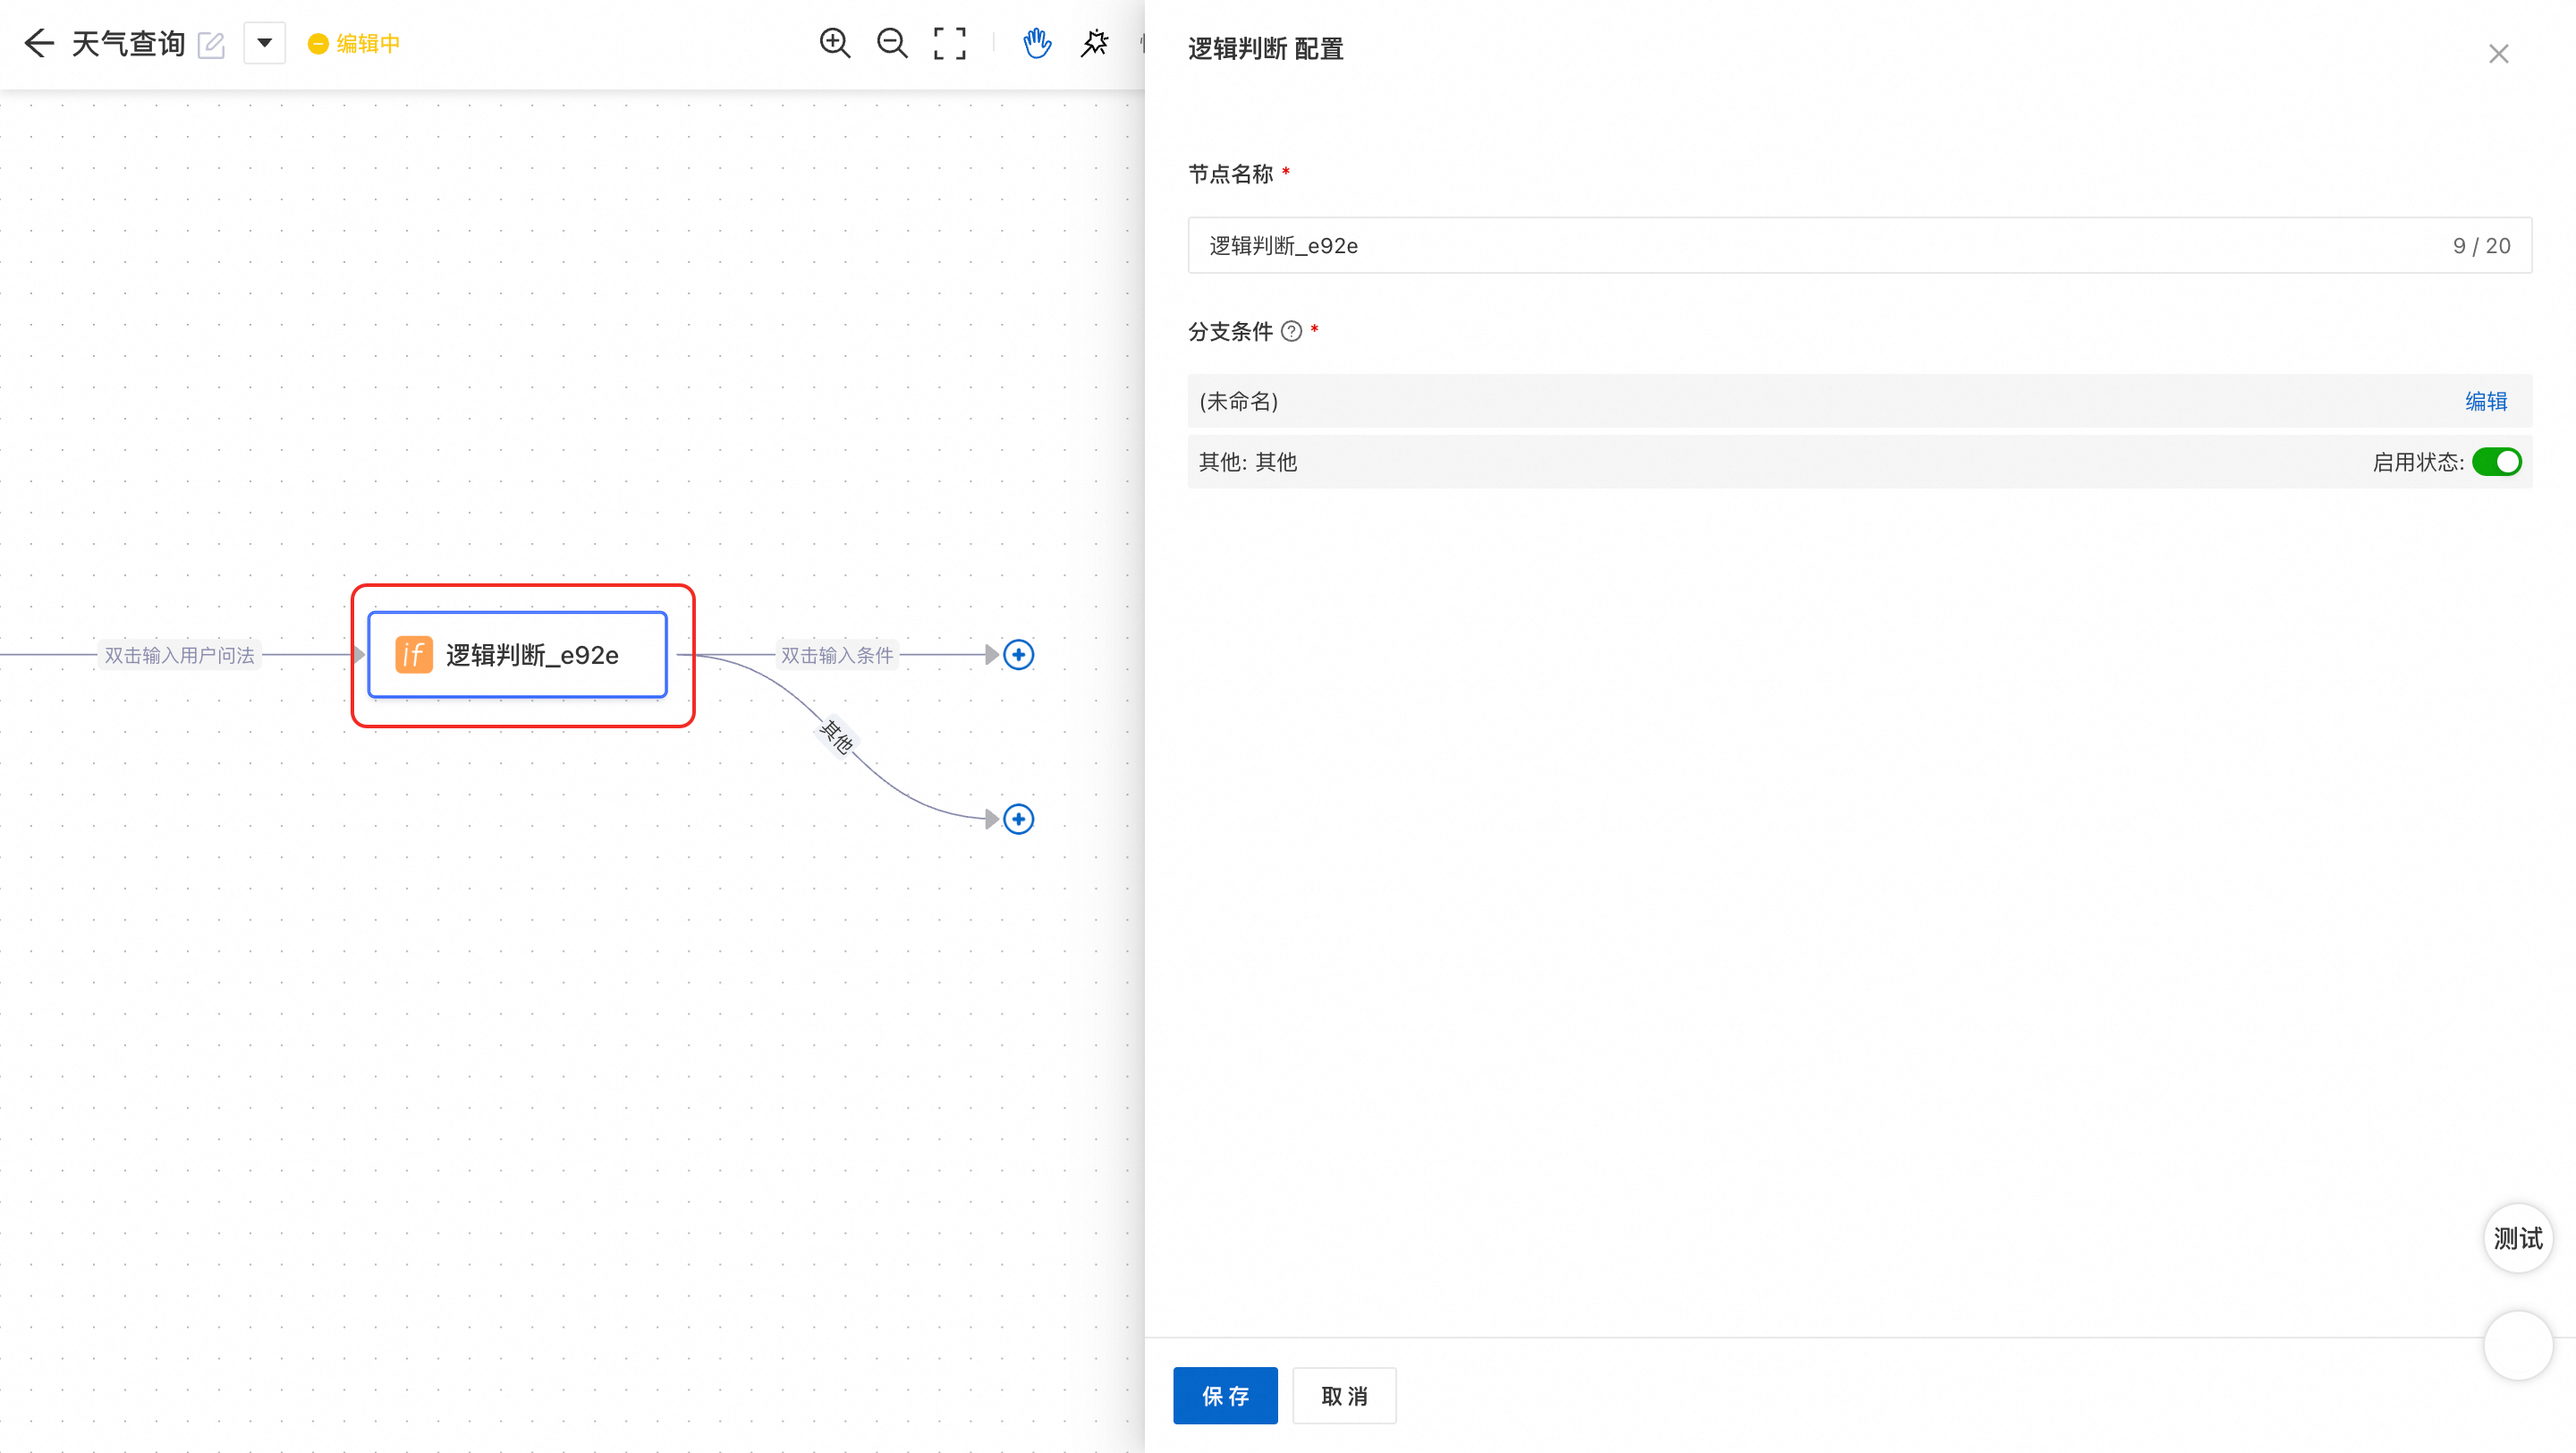Click the orange if icon on node
This screenshot has height=1453, width=2576.
[x=413, y=655]
